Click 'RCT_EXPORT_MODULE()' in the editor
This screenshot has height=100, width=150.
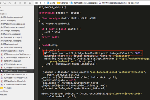pyautogui.click(x=52, y=7)
